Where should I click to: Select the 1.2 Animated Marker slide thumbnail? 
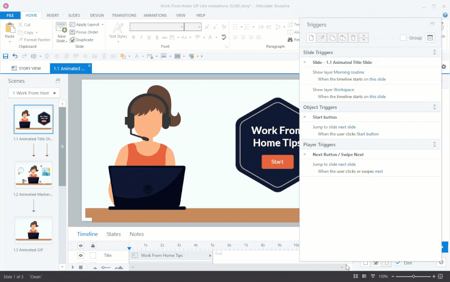(33, 175)
